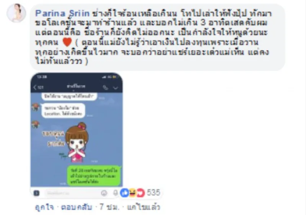Open the emoji smiley icon in the input bar
Viewport: 306px width, 215px height.
(x=104, y=193)
